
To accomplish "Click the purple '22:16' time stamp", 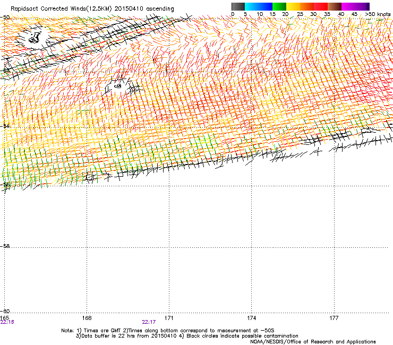I will pos(7,322).
